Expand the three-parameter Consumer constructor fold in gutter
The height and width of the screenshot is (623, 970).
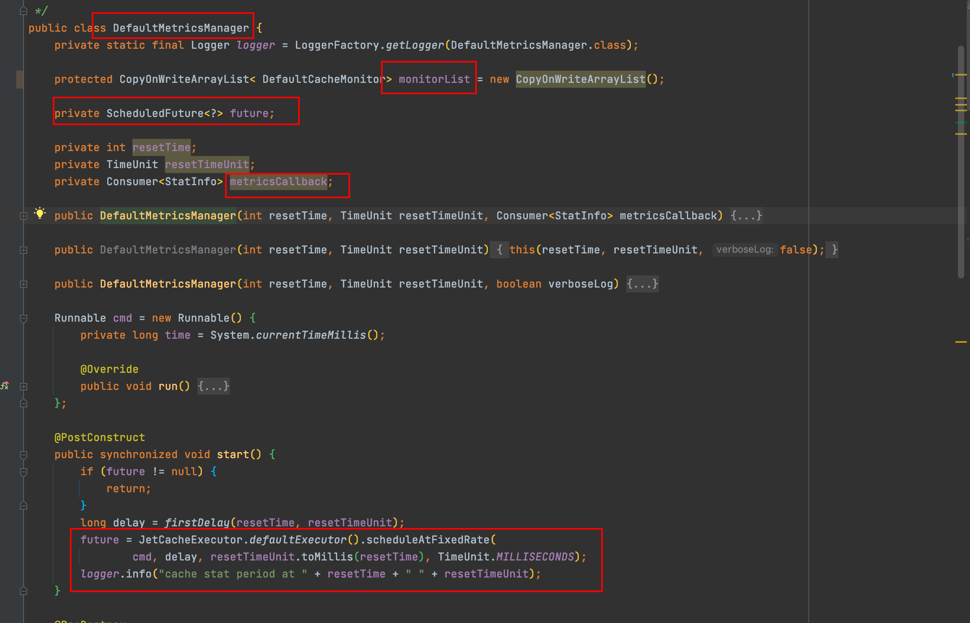click(x=24, y=216)
